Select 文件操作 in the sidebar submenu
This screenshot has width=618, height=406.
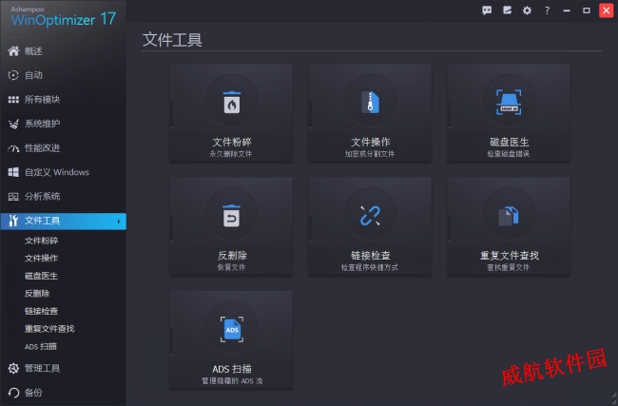point(41,259)
